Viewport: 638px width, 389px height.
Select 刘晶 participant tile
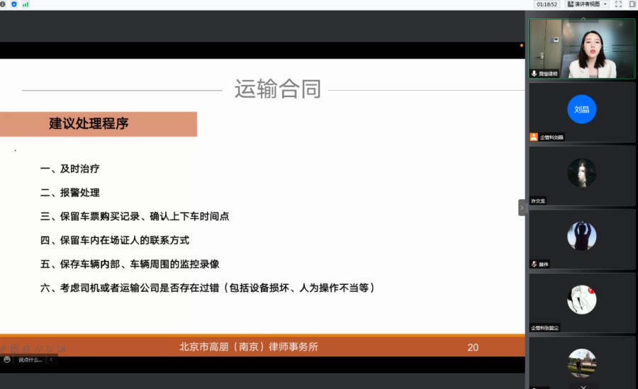582,111
